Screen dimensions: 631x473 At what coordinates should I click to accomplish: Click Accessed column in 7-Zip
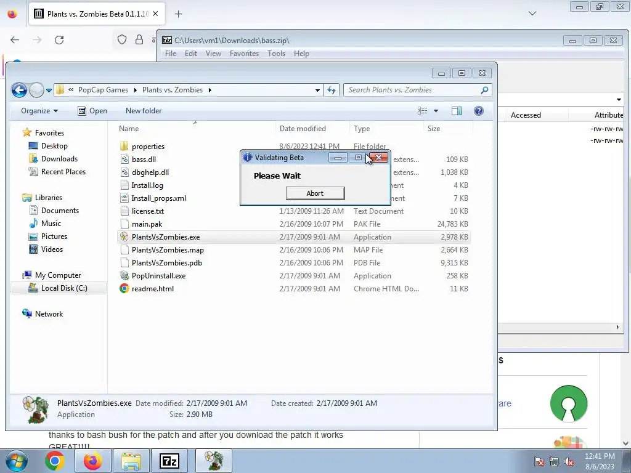[x=526, y=115]
